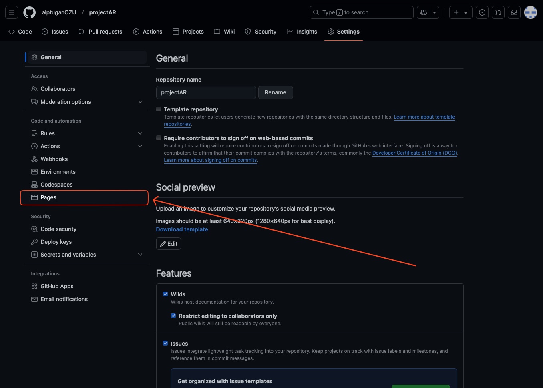Click the GitHub Octocat logo
Screen dimensions: 543x388
[x=29, y=12]
